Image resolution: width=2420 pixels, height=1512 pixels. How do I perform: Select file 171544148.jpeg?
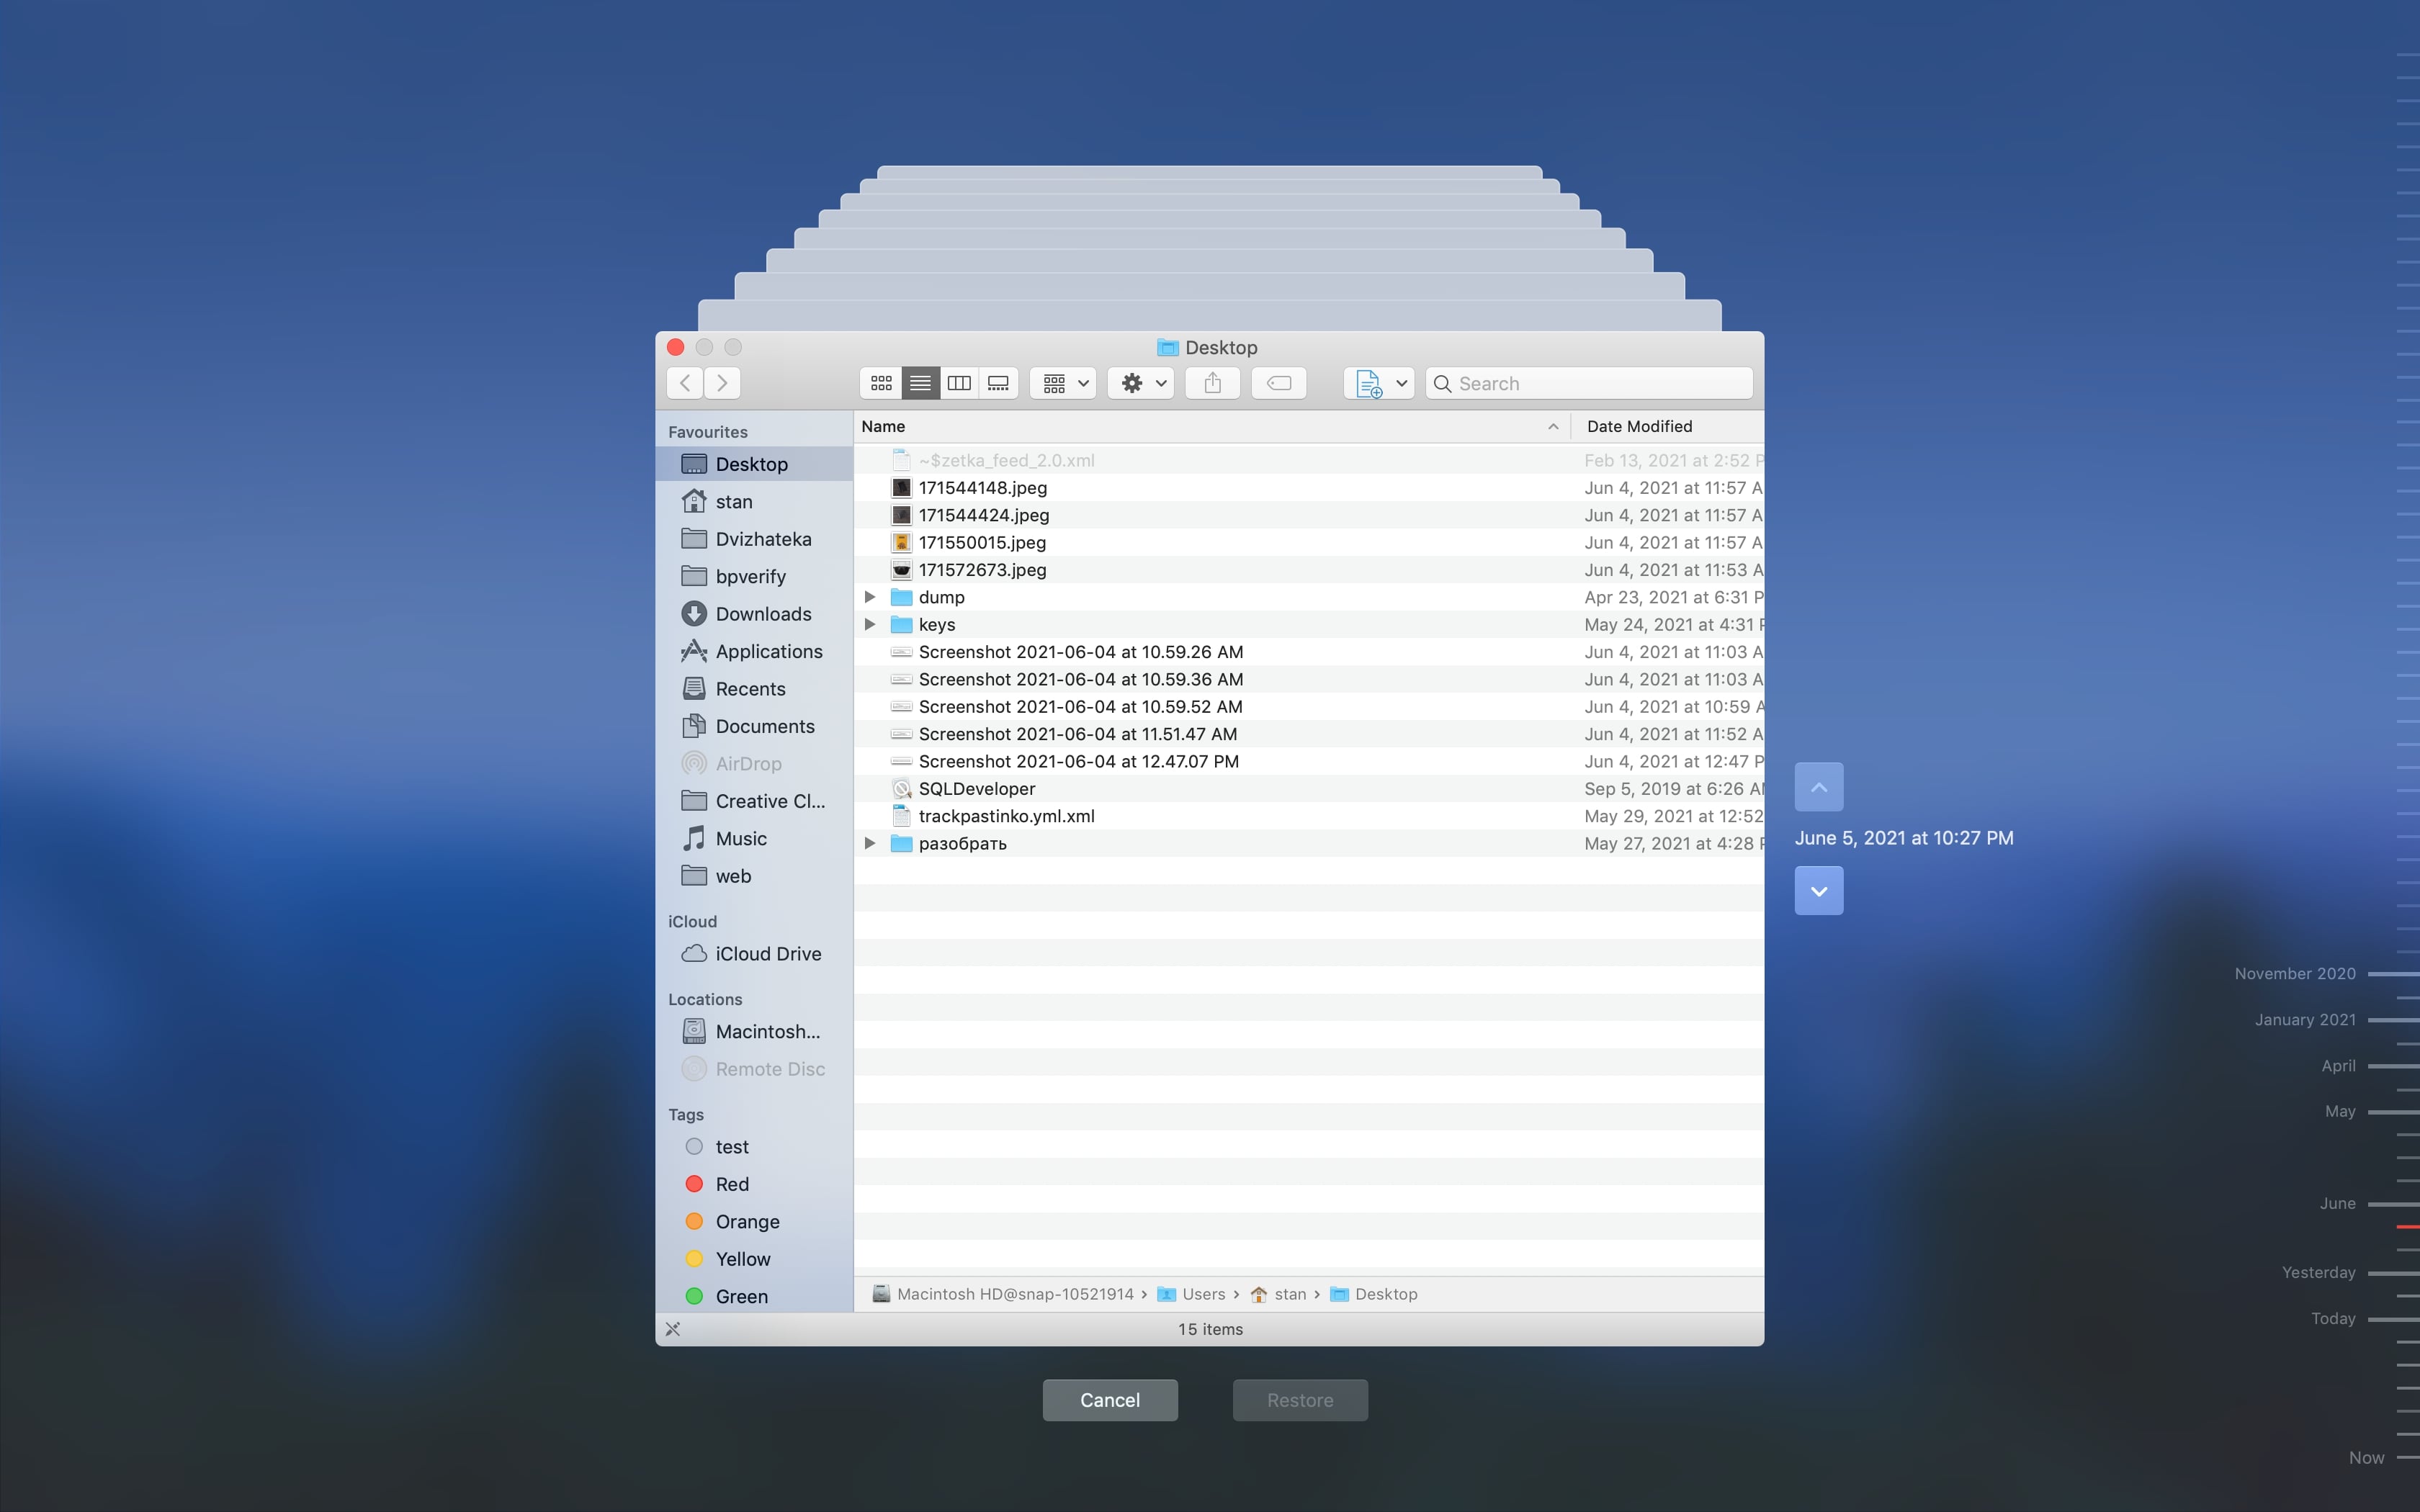1309,488
